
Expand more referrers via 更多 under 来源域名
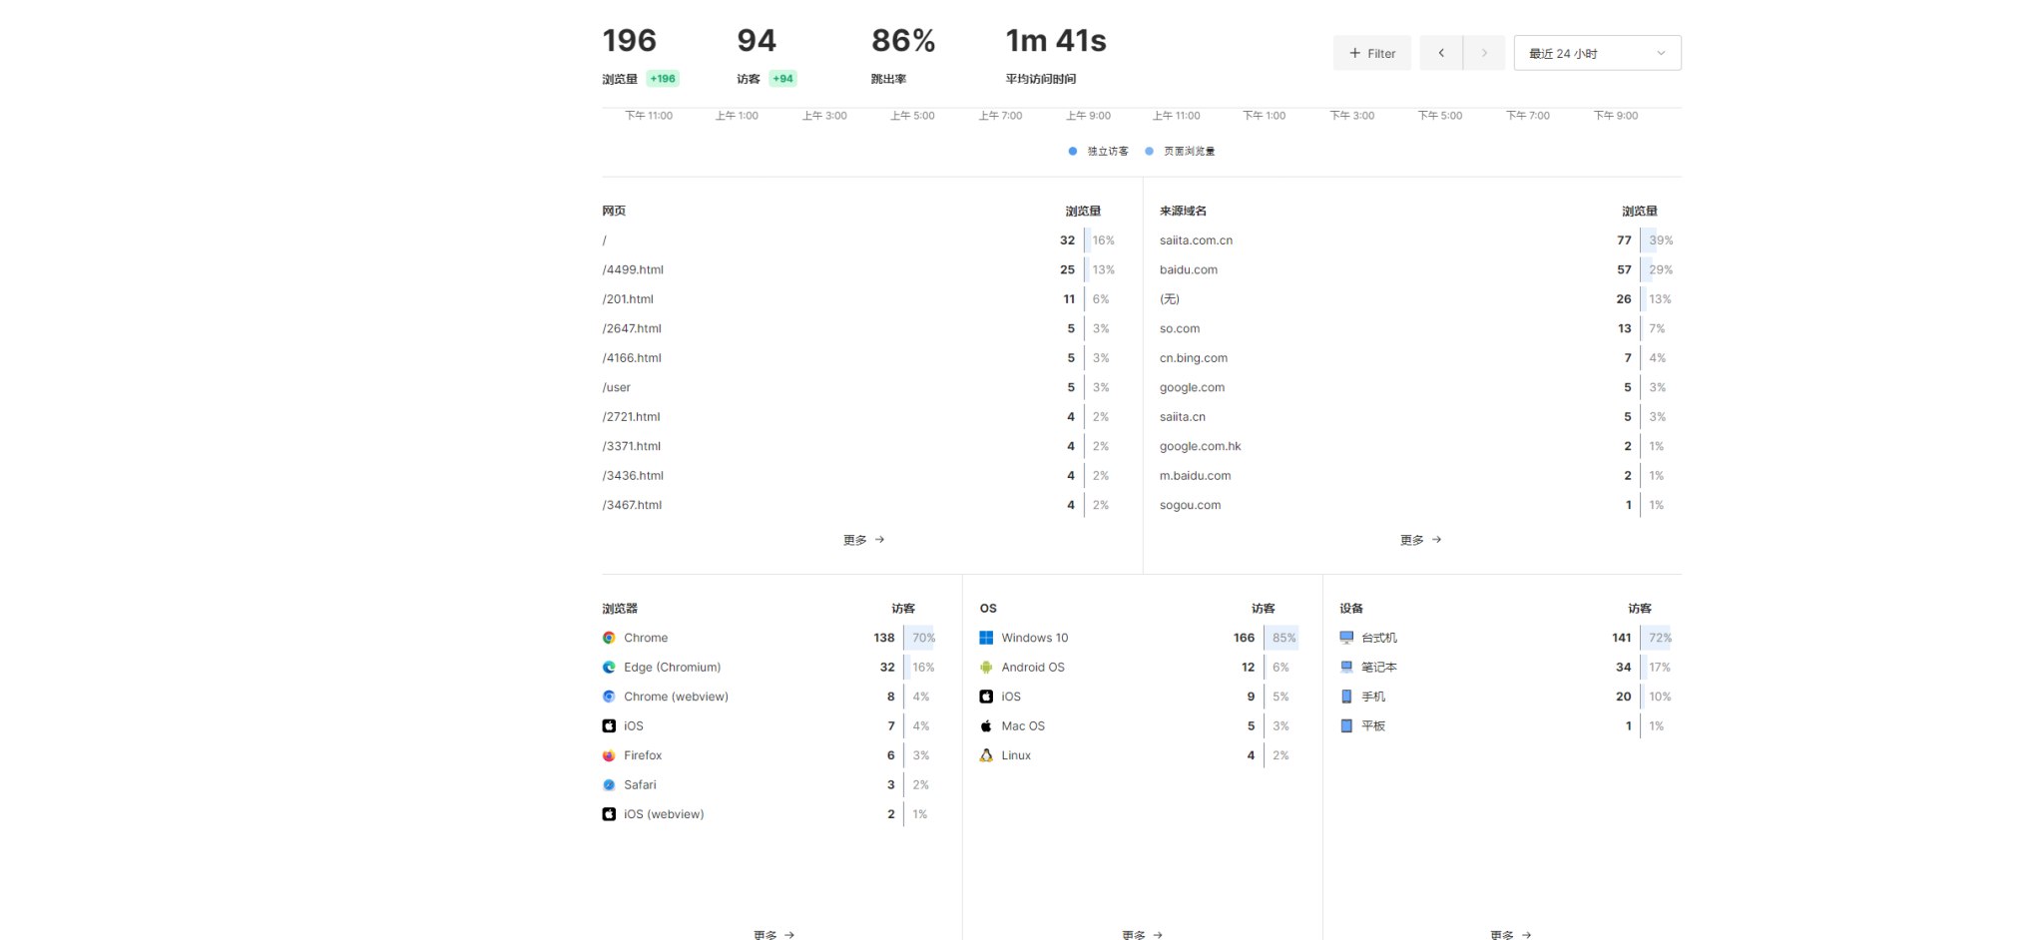1420,540
